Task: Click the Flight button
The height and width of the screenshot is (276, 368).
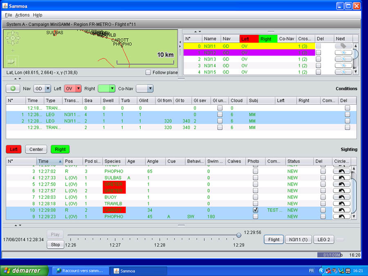Action: point(274,239)
